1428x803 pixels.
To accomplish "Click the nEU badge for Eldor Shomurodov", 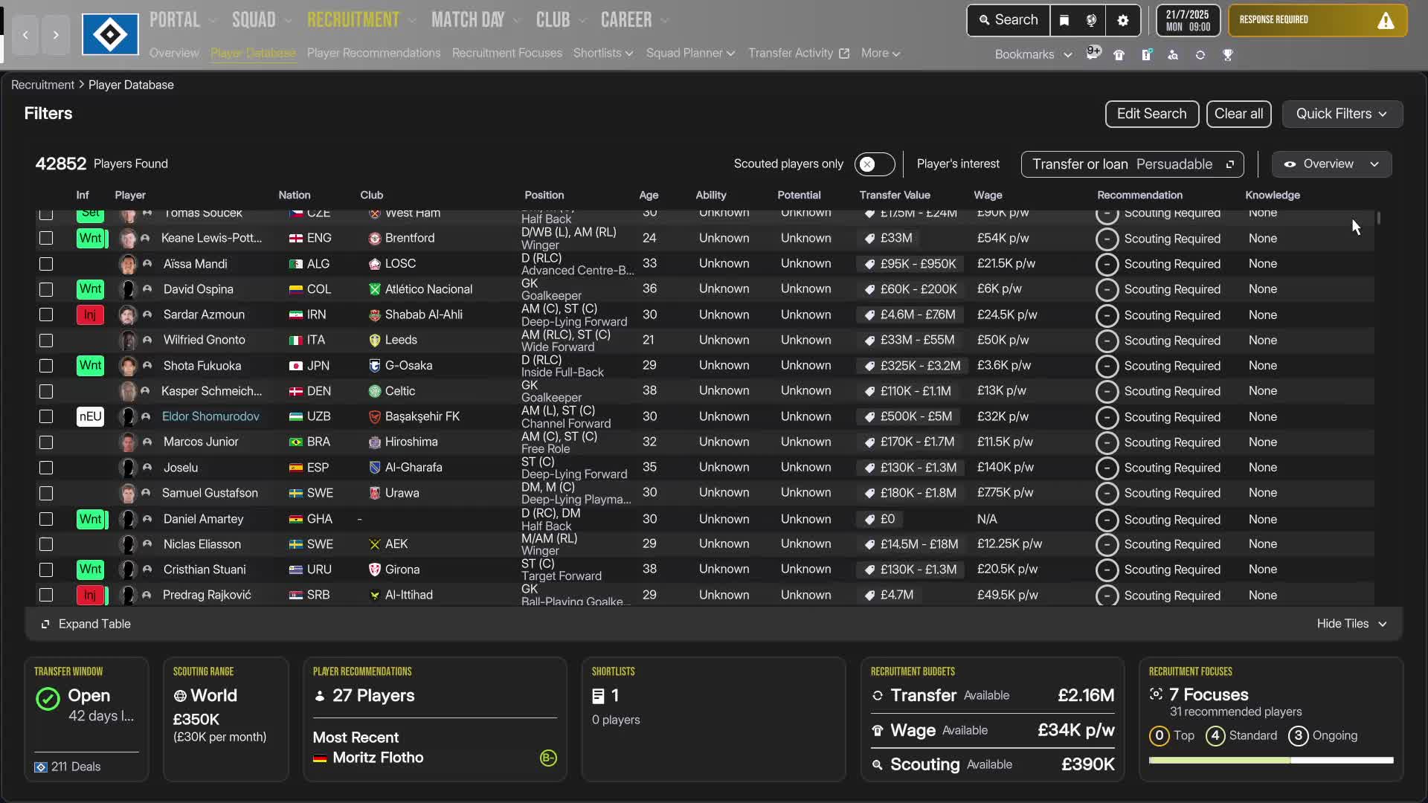I will point(90,416).
